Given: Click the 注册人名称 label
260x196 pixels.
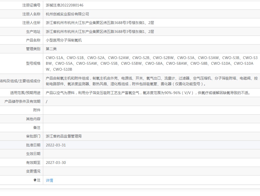Looking at the screenshot, I should click(x=31, y=14).
